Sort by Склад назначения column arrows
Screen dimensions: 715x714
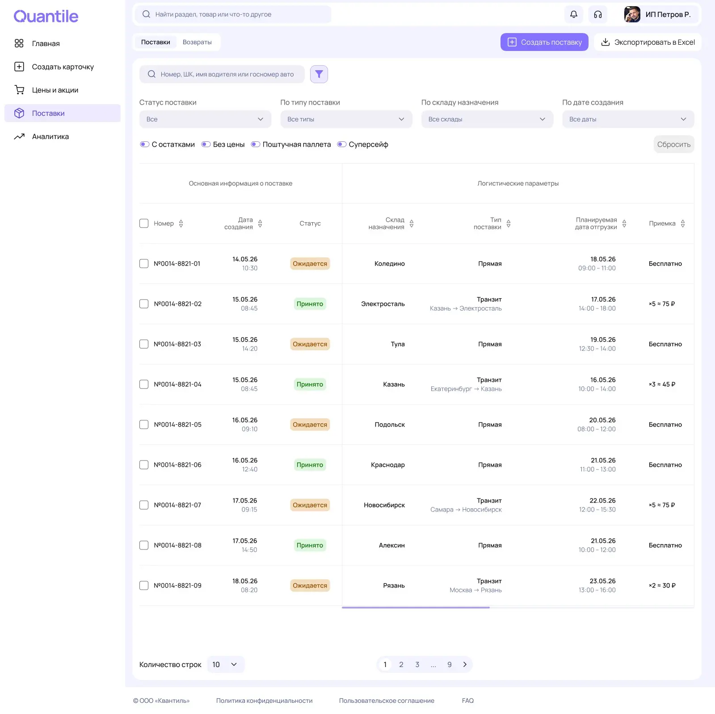pyautogui.click(x=412, y=224)
